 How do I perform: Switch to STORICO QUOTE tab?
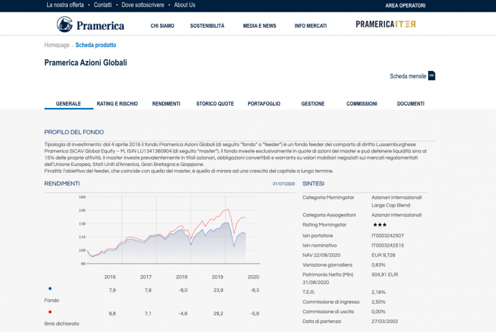pos(215,104)
